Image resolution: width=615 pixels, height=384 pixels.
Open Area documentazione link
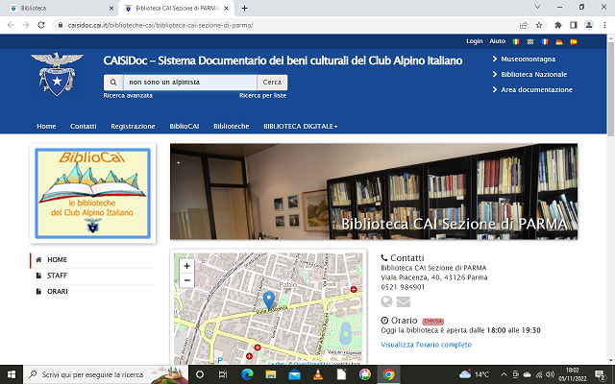tap(536, 89)
